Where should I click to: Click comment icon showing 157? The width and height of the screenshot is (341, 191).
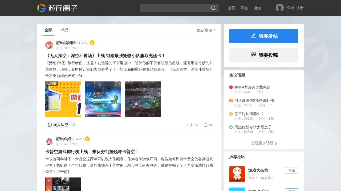pos(189,125)
